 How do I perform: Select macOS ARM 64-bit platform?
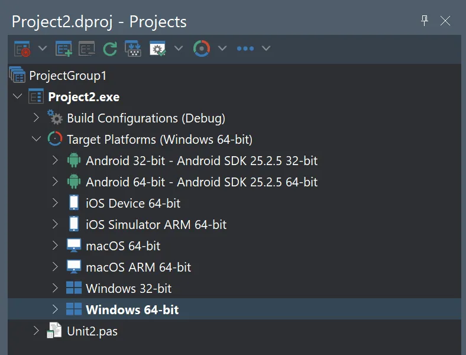coord(138,267)
